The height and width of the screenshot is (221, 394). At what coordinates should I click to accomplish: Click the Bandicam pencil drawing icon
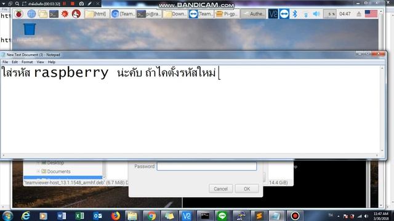point(89,4)
